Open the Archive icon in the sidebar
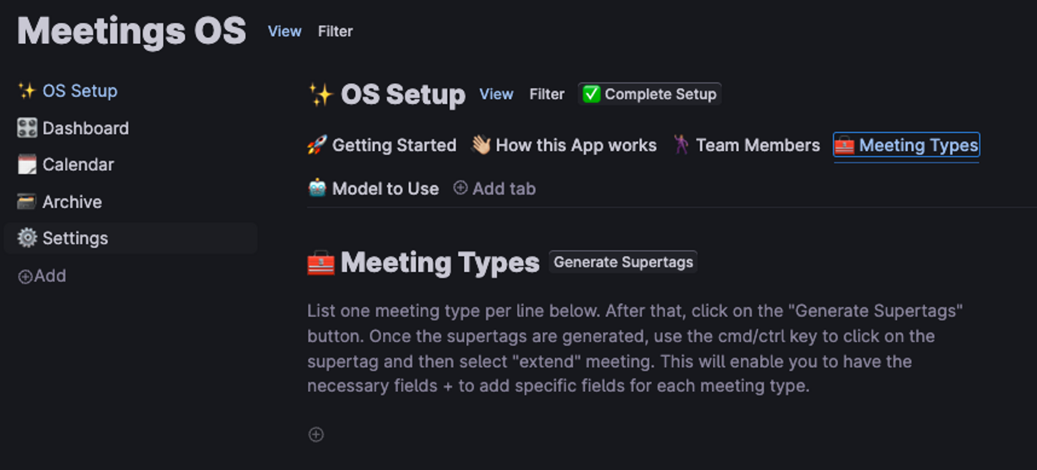Screen dimensions: 1037x470 (27, 201)
